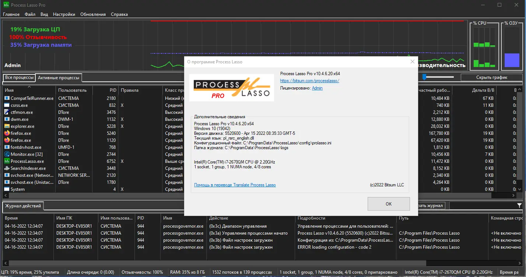Select log detail "ERROR loading configuration - code 2"
Viewport: 526px width, 277px height.
[x=334, y=247]
